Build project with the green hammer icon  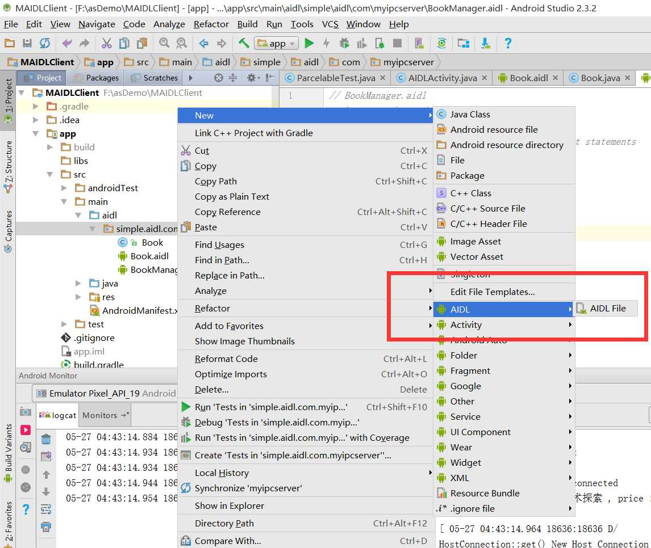244,43
